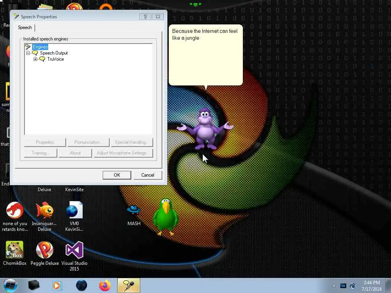Open the taskbar clock and date
This screenshot has width=391, height=293.
pyautogui.click(x=372, y=286)
